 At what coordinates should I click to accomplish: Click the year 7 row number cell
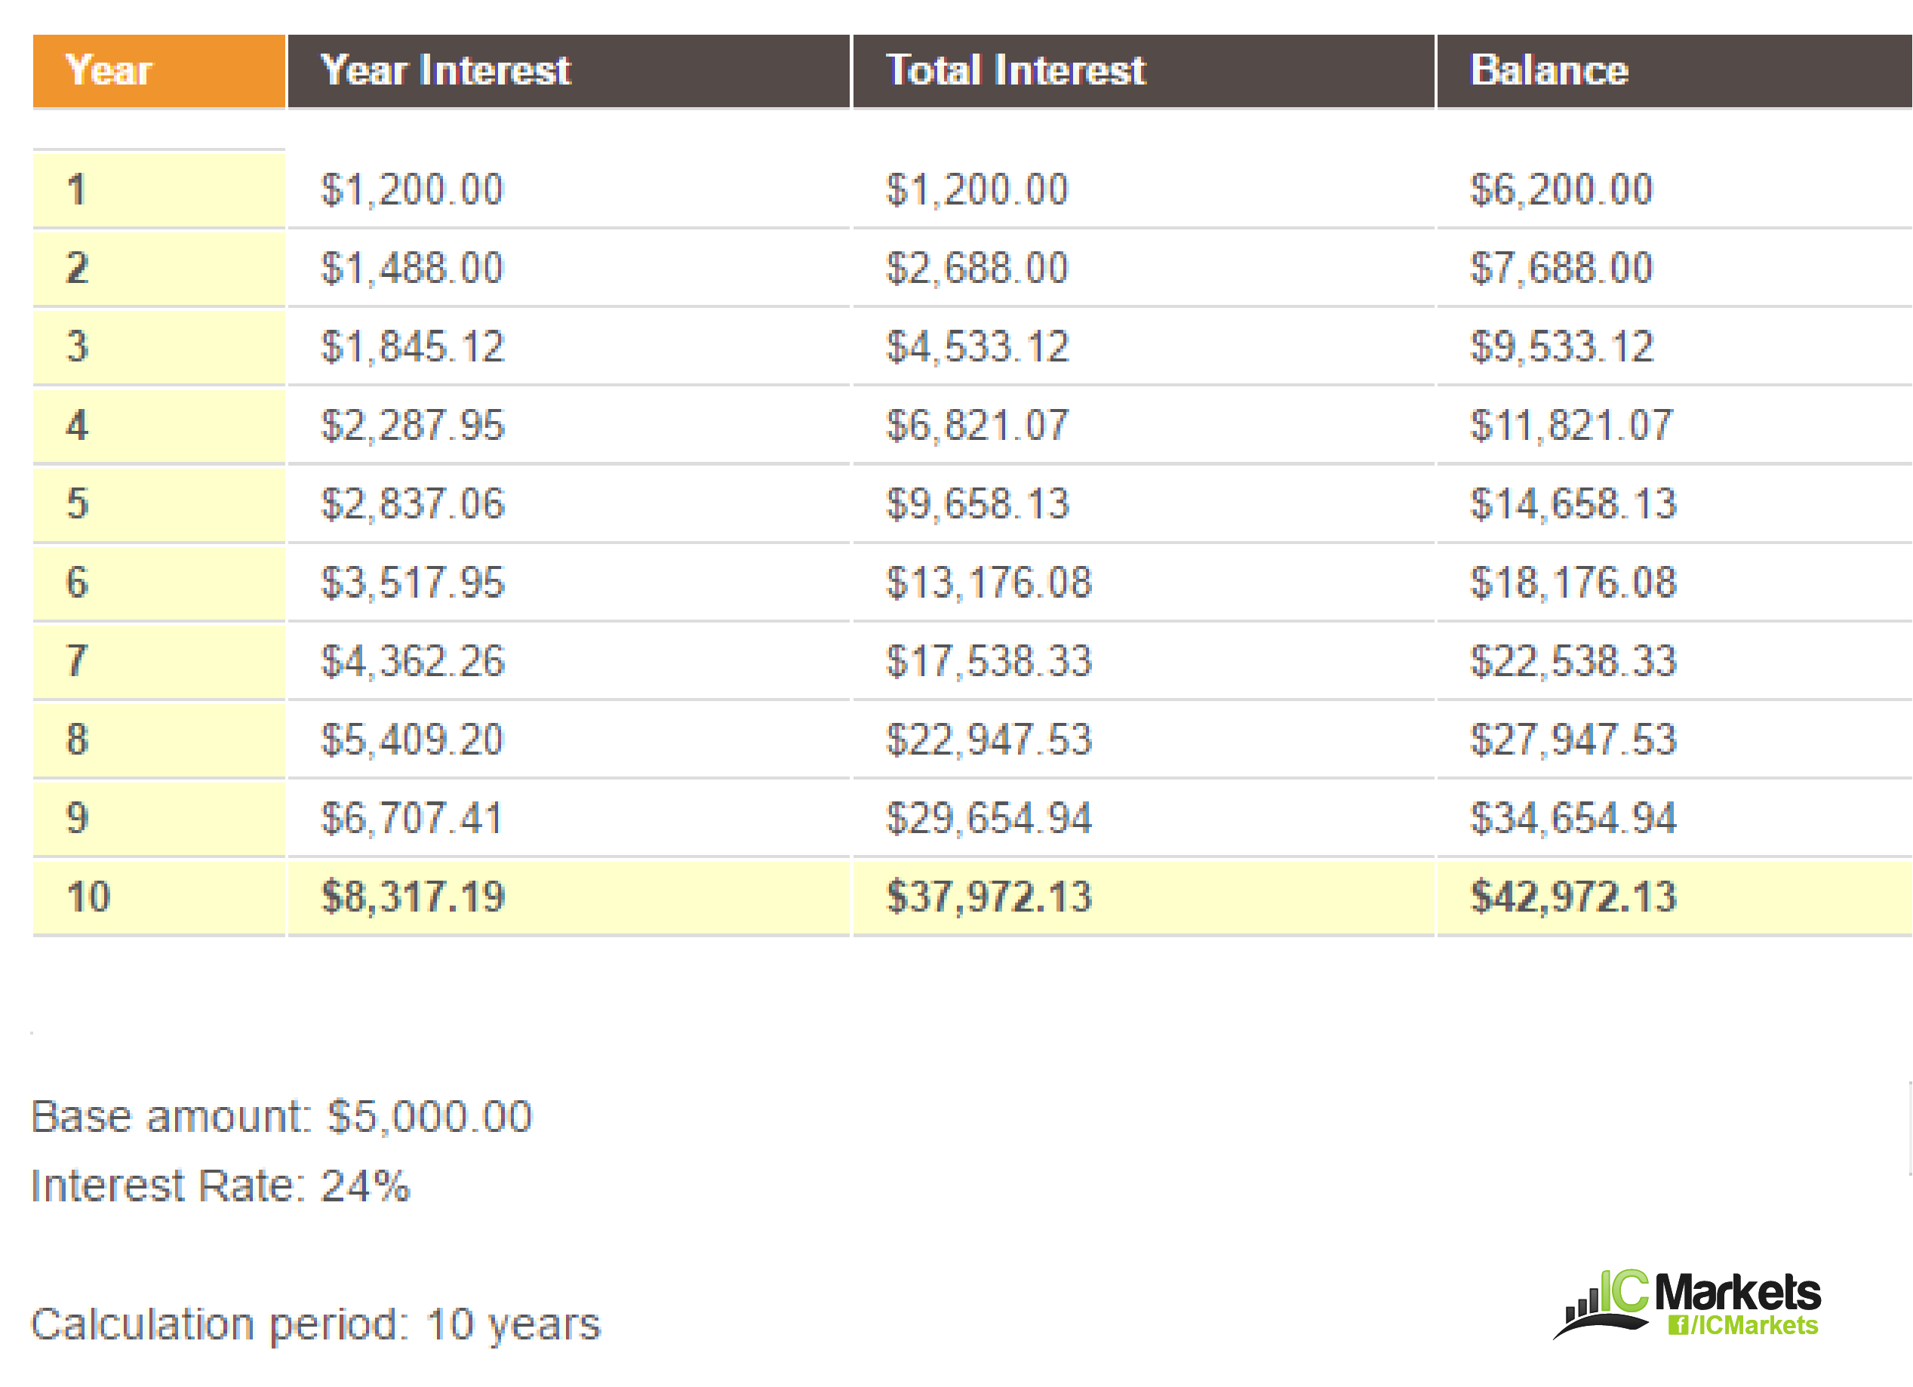coord(158,662)
